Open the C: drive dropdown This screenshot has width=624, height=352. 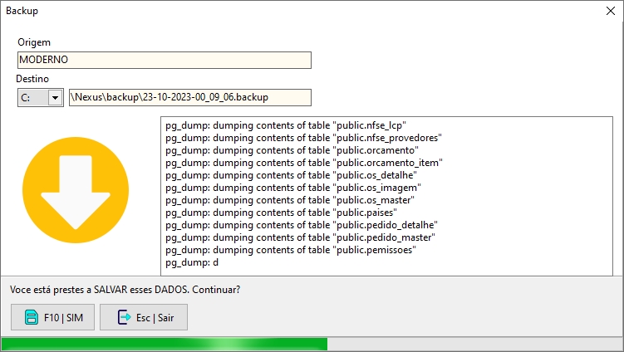coord(56,98)
